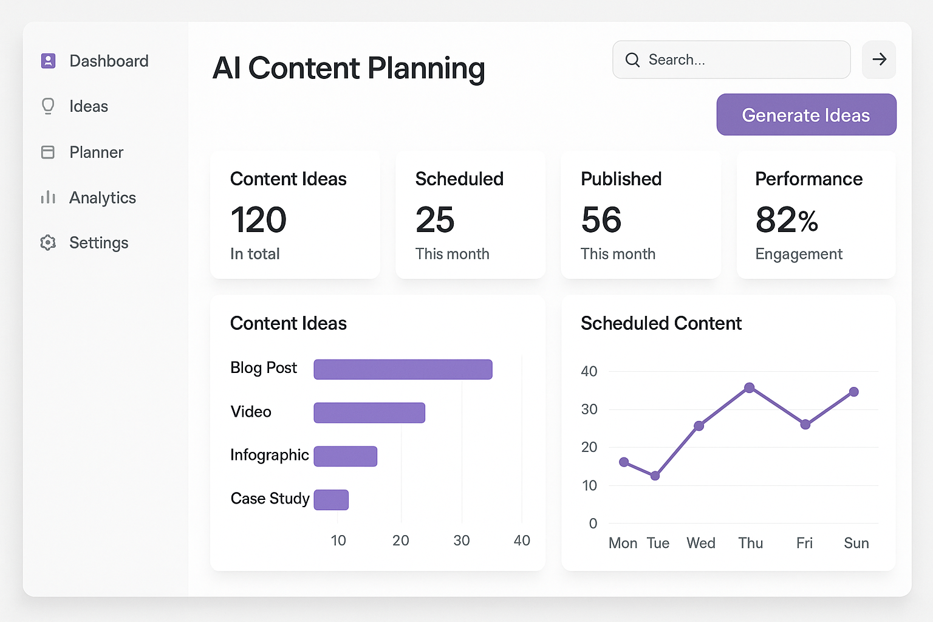Open Settings via the gear icon
Viewport: 933px width, 622px height.
tap(47, 242)
